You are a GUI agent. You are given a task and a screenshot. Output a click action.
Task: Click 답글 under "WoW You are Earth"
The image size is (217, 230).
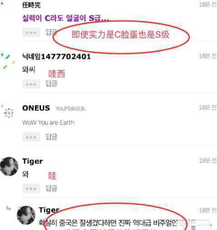[51, 137]
